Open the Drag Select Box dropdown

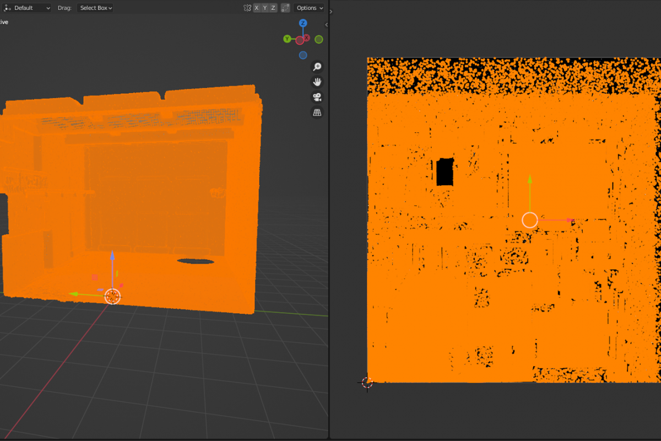96,8
